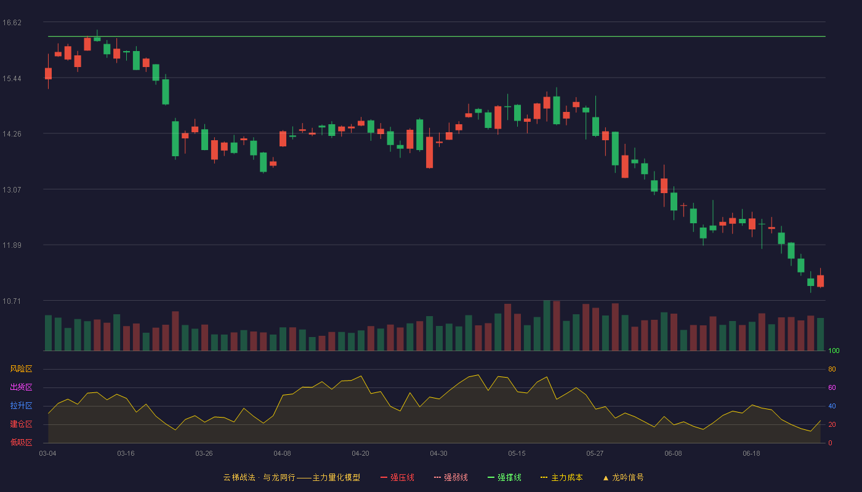Click the 10.71 price axis label
The image size is (862, 492).
pyautogui.click(x=12, y=301)
